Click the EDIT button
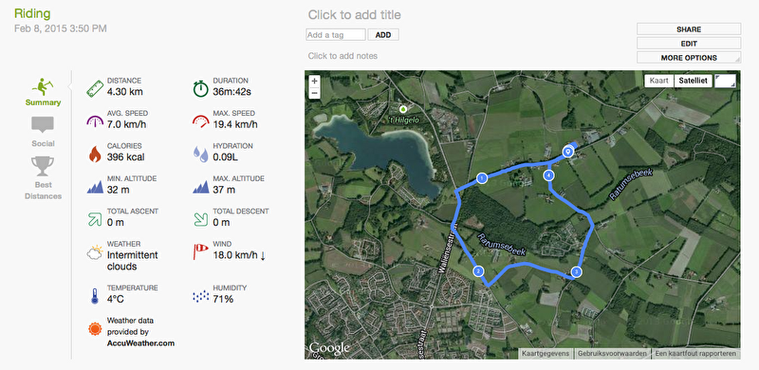This screenshot has width=759, height=370. tap(689, 44)
